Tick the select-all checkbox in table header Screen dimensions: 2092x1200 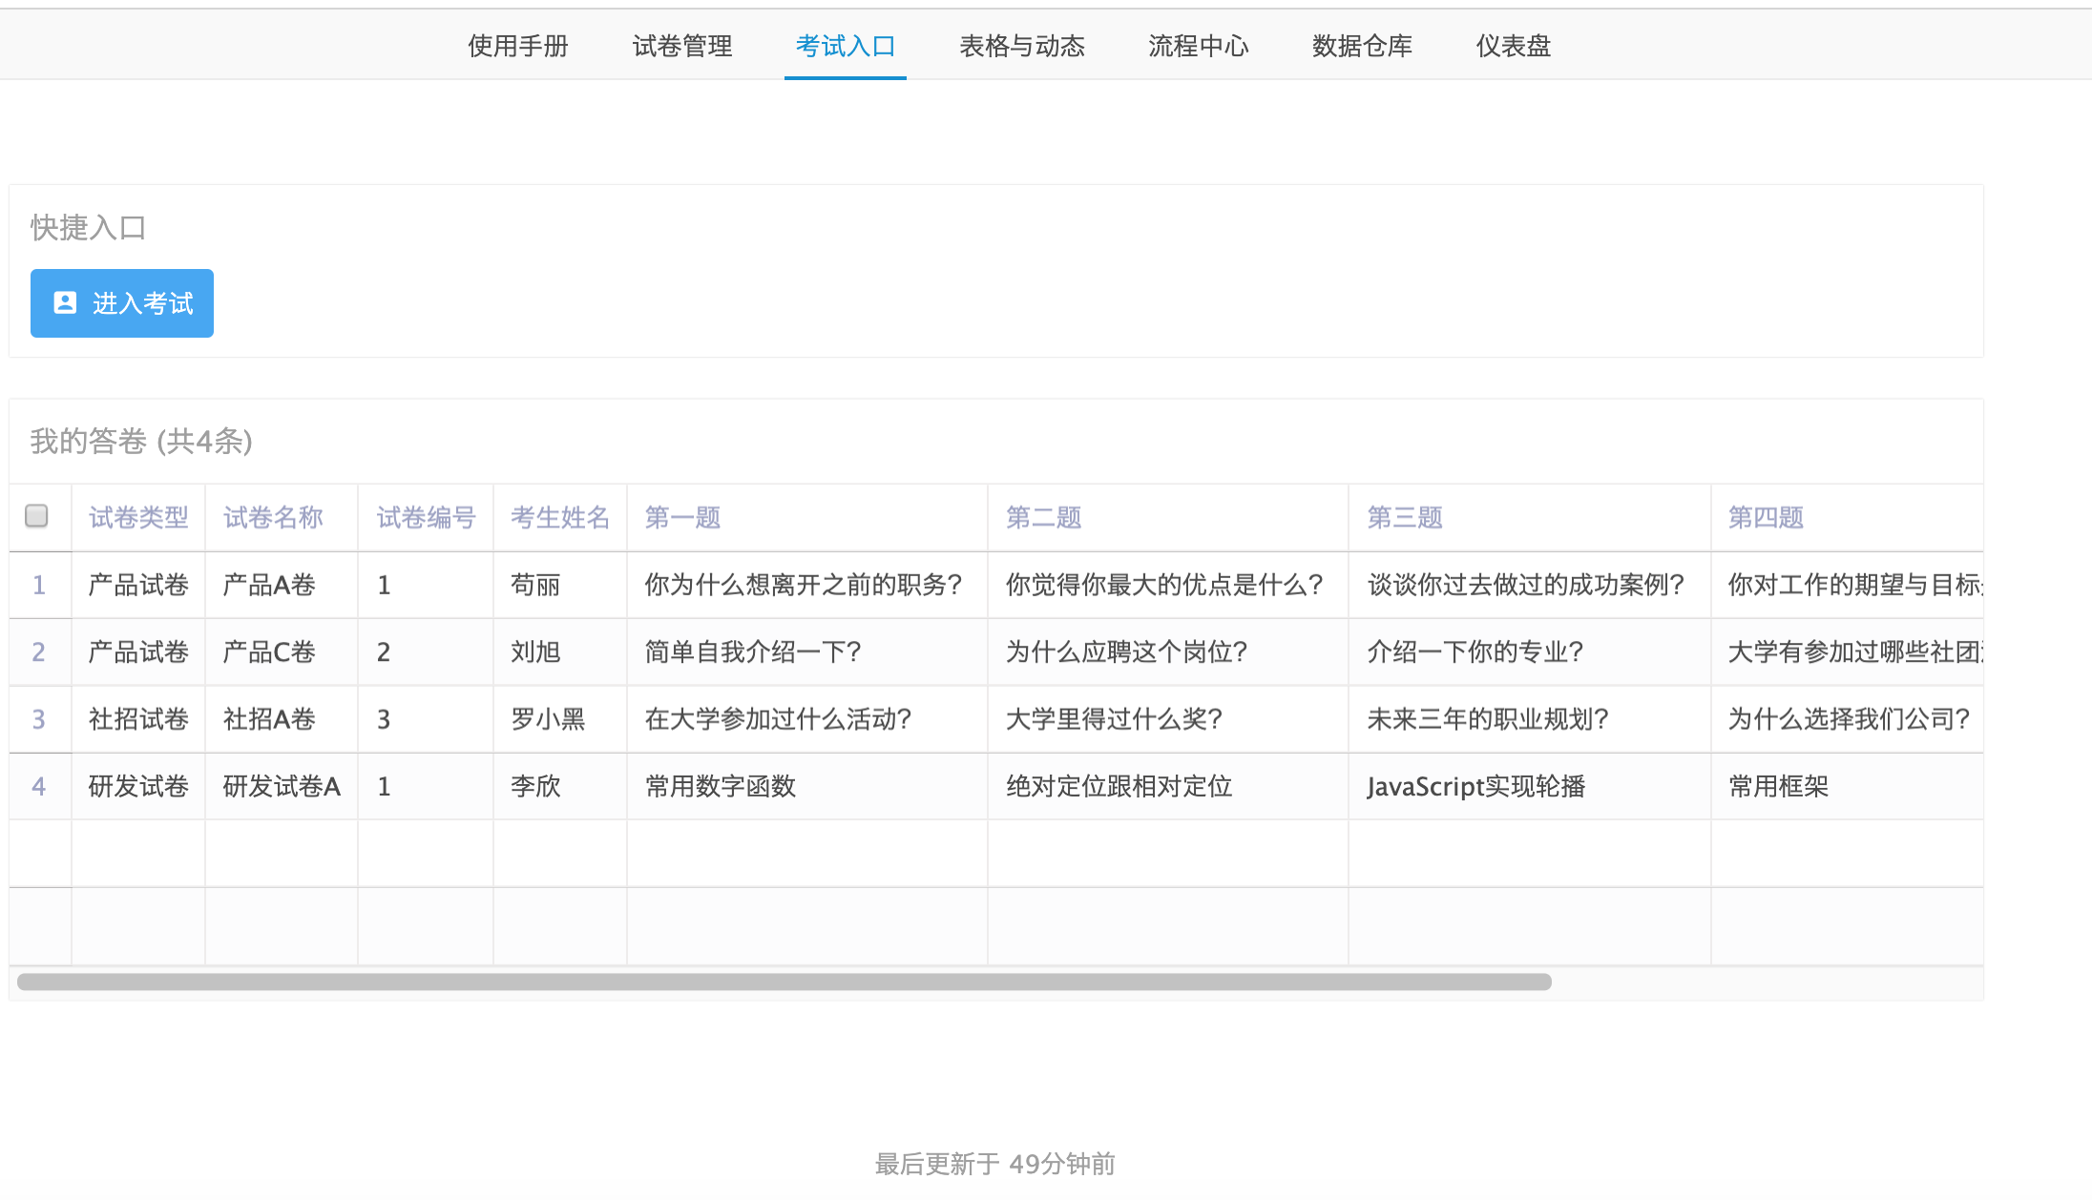point(36,516)
